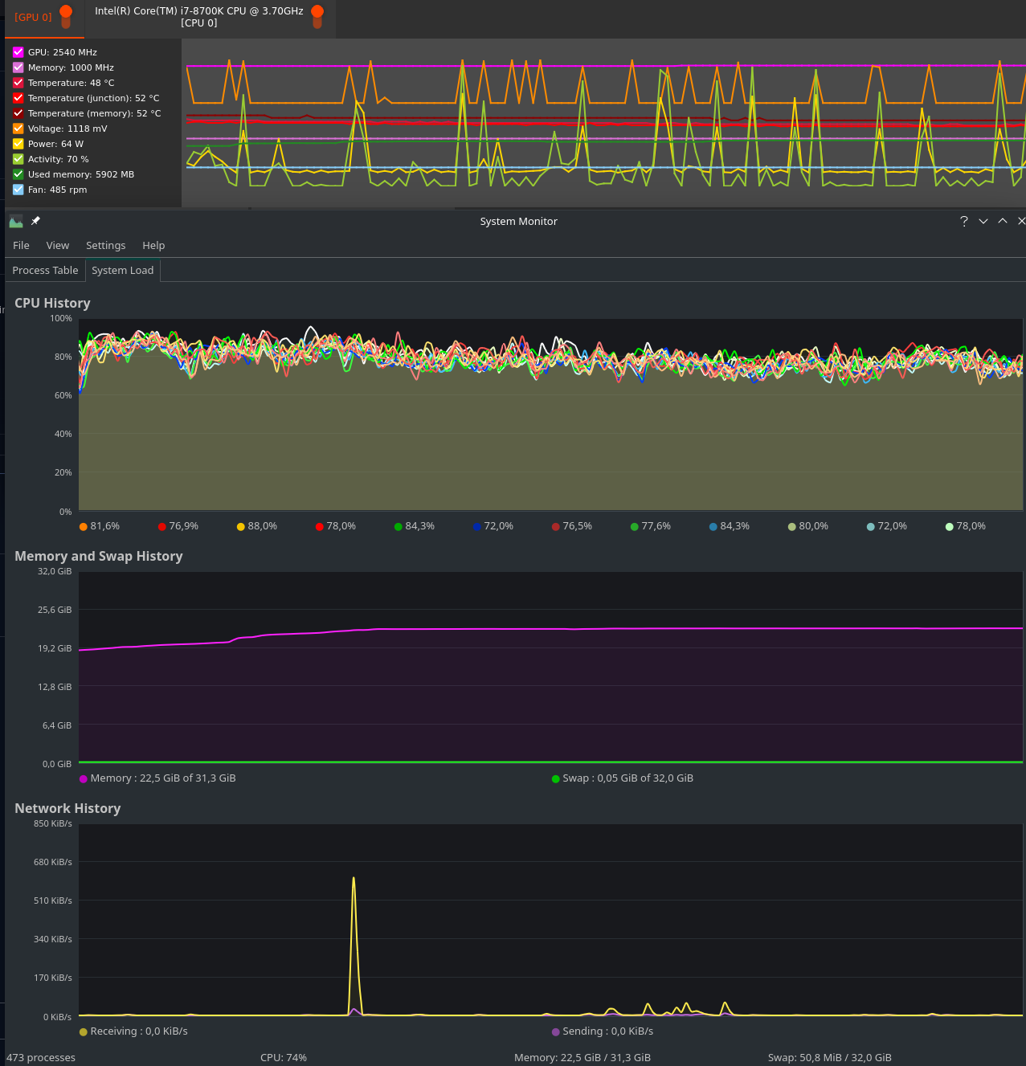Click the blue 72,0% CPU legend dot
Screen dimensions: 1026x1066
[x=477, y=527]
